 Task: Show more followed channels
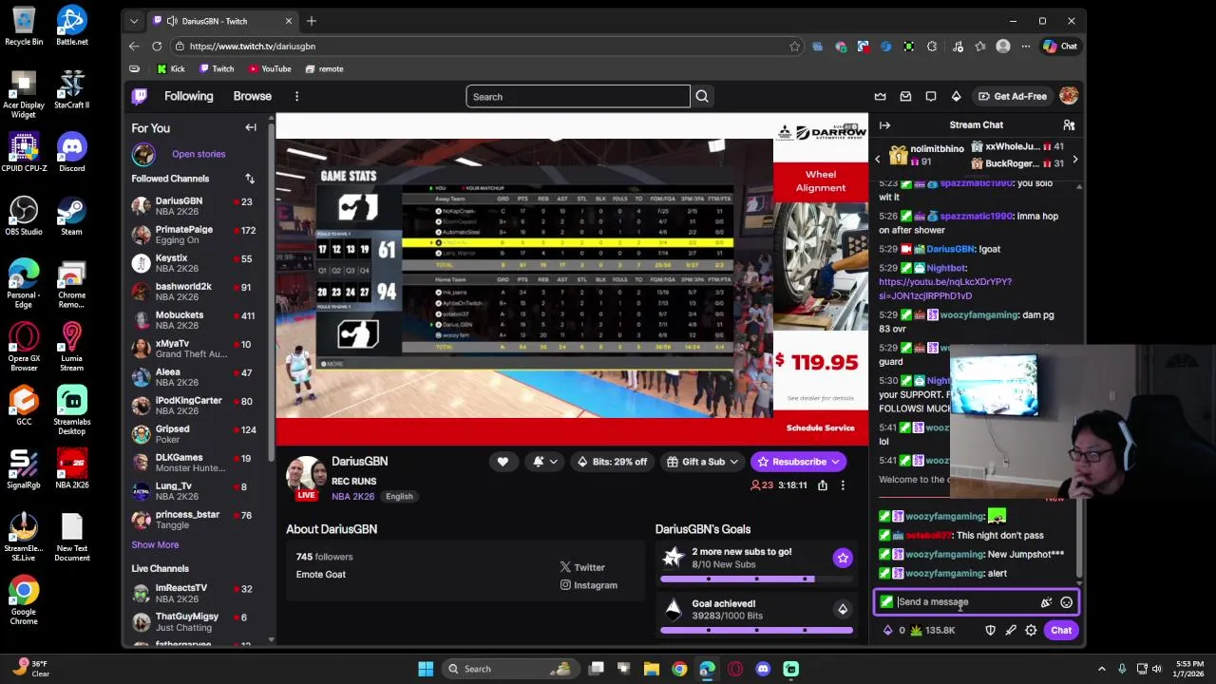pos(155,544)
